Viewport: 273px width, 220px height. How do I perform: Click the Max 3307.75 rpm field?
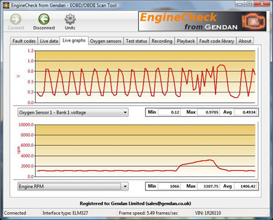[x=209, y=186]
